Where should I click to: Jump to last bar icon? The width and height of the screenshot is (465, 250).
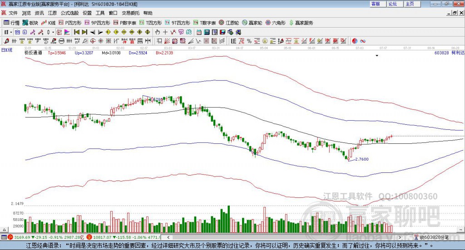click(84, 32)
